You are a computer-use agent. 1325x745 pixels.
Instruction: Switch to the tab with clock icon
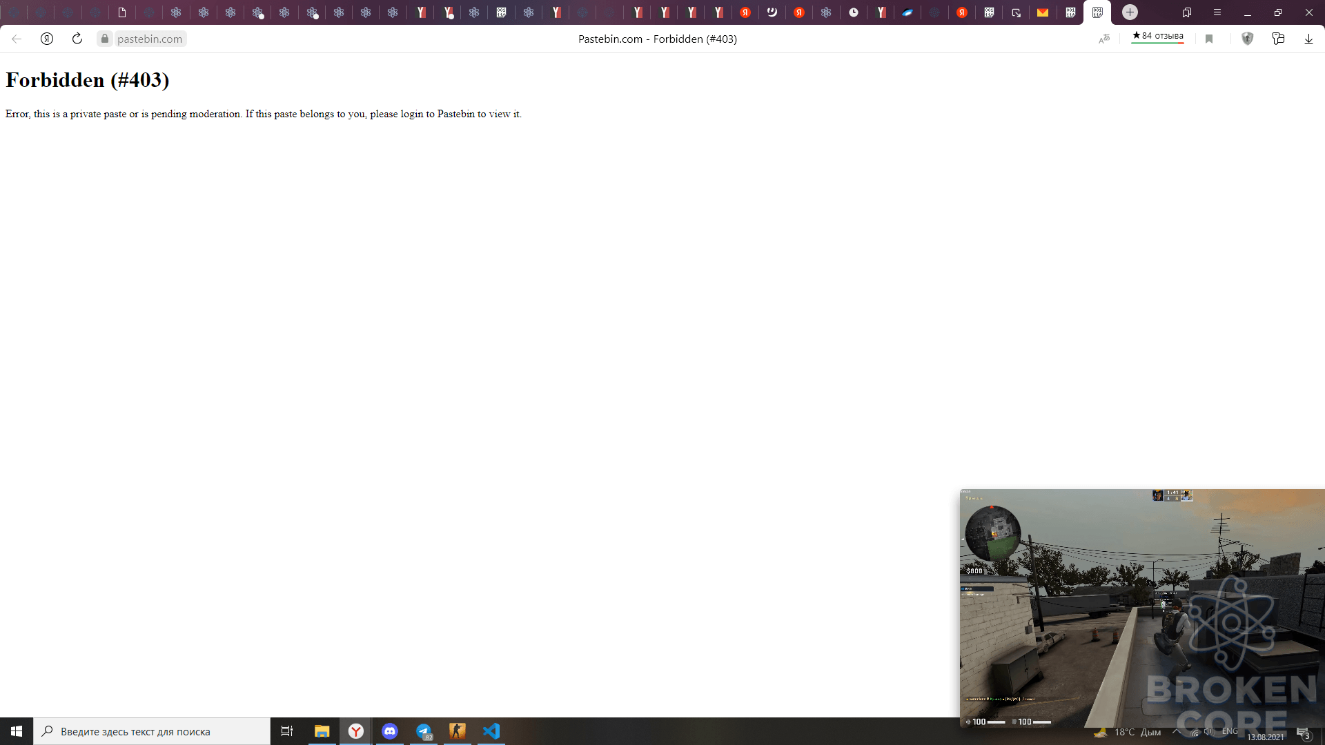point(854,12)
